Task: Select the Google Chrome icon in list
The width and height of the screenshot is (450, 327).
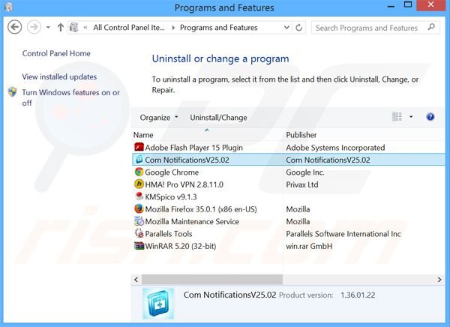Action: click(139, 172)
